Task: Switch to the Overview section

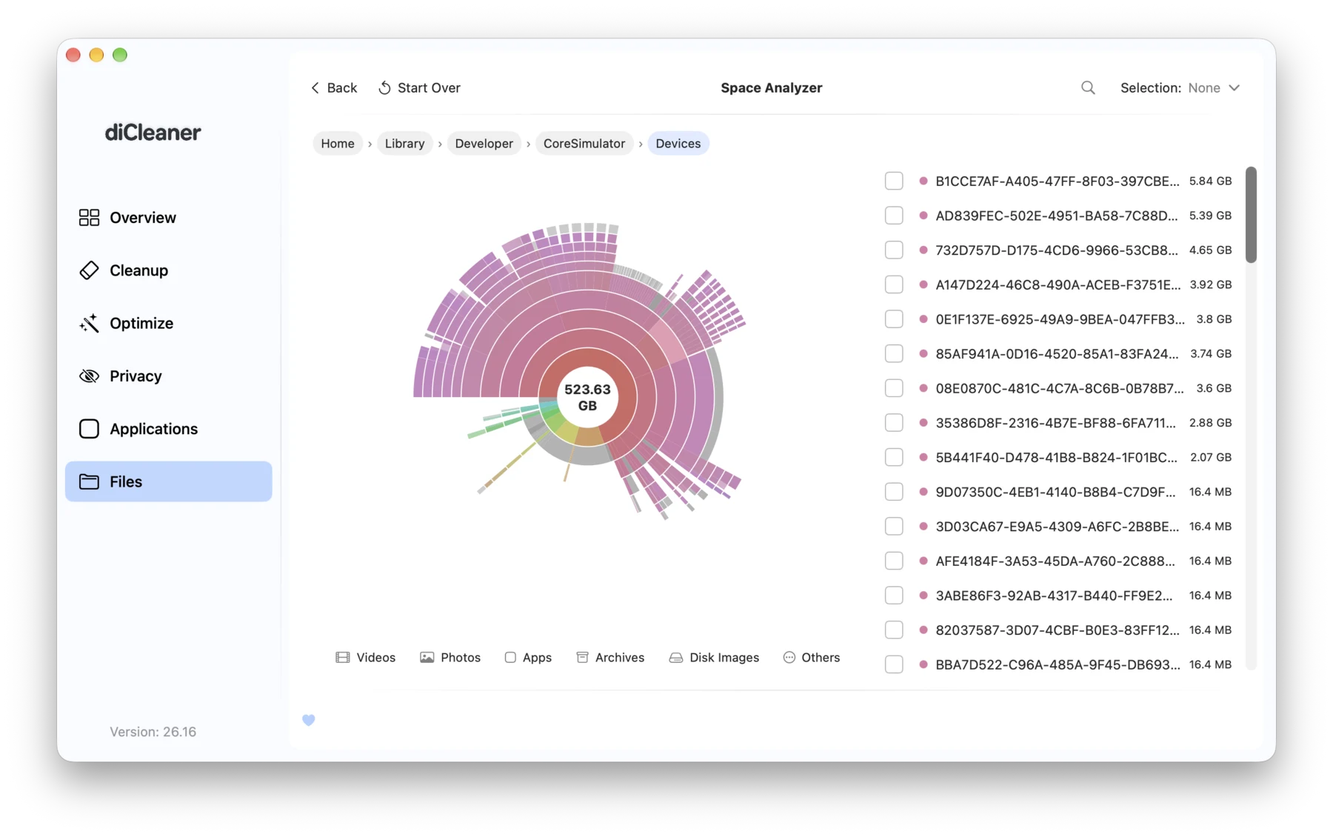Action: [169, 217]
